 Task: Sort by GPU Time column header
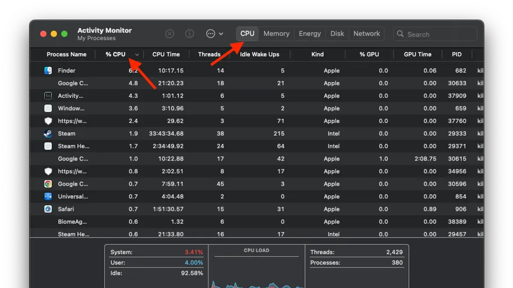pyautogui.click(x=418, y=54)
